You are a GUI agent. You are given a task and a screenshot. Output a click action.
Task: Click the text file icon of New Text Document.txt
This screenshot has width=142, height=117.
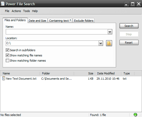(3, 79)
